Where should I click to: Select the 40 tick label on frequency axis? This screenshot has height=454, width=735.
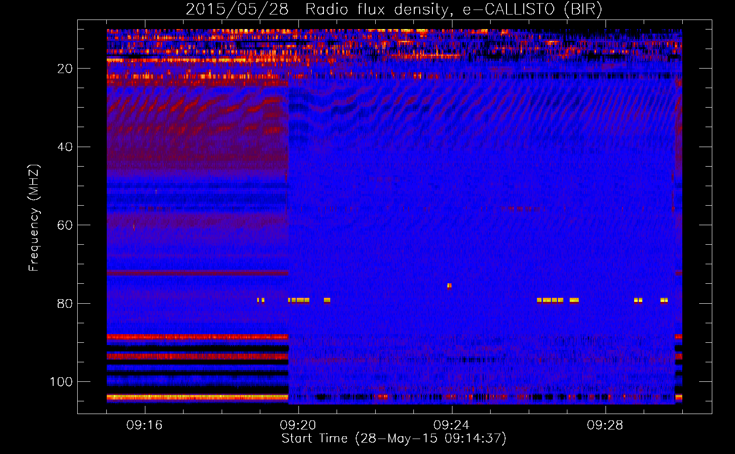tap(65, 147)
